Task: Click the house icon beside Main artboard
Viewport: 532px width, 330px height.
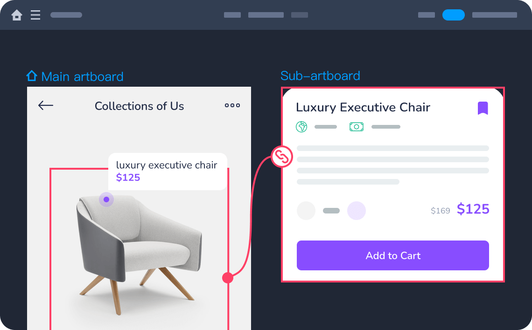Action: [x=32, y=76]
